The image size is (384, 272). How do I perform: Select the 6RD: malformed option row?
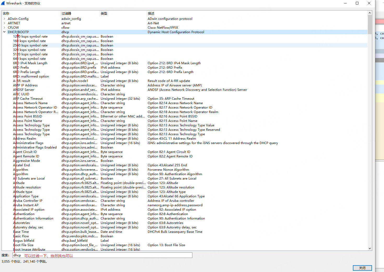pyautogui.click(x=185, y=76)
